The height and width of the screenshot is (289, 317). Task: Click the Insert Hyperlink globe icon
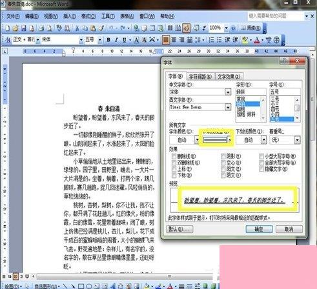click(x=136, y=28)
